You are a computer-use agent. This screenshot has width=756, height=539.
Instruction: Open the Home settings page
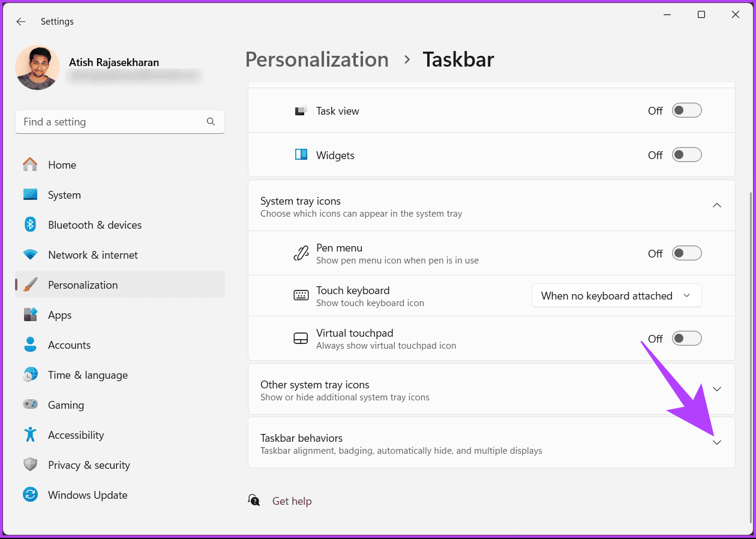coord(120,164)
